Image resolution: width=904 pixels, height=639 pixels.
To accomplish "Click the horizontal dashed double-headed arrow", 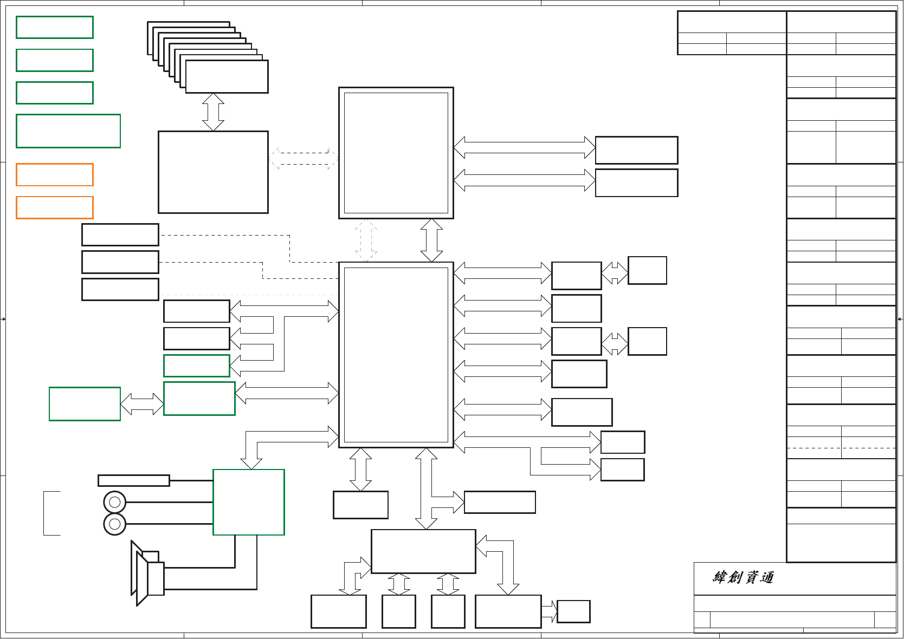I will click(304, 159).
